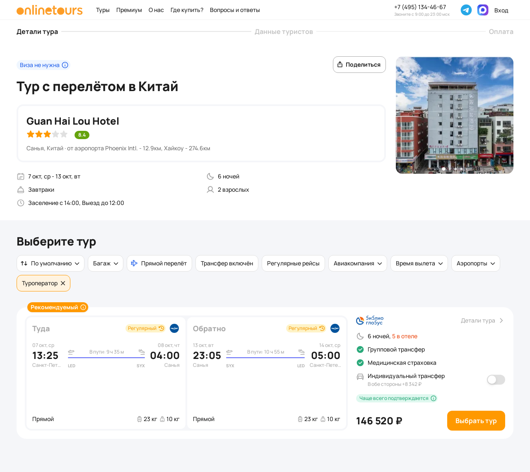Open the Recommended badge info icon
The width and height of the screenshot is (530, 472).
click(83, 307)
